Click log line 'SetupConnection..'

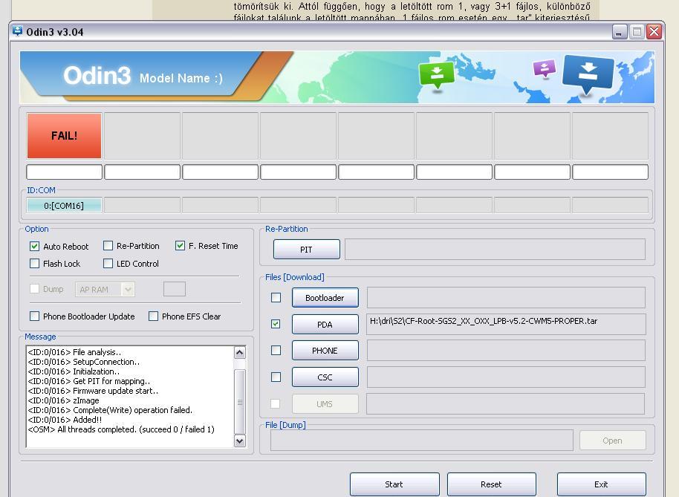(84, 362)
